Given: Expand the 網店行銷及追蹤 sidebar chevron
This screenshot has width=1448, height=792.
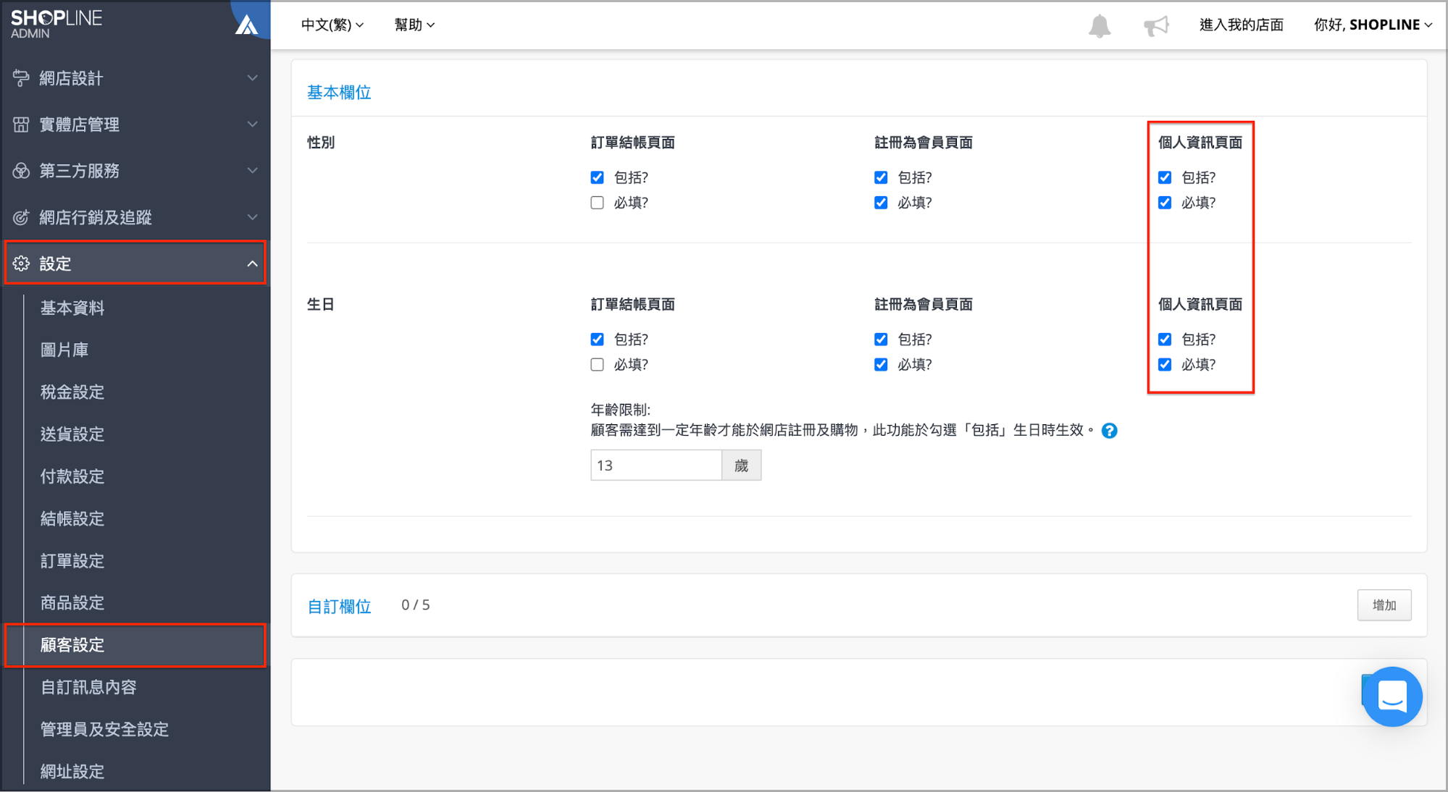Looking at the screenshot, I should [x=252, y=217].
